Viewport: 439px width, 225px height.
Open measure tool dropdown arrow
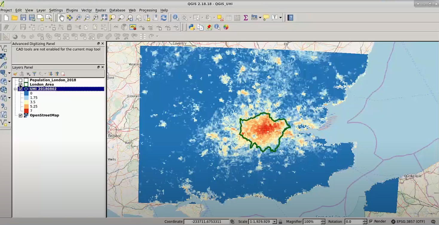pos(260,18)
